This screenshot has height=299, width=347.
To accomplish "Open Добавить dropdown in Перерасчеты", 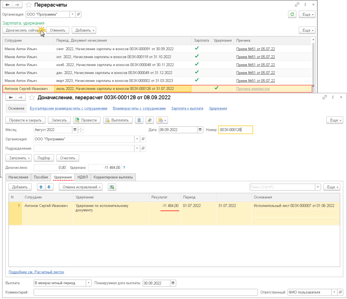I will (x=84, y=30).
